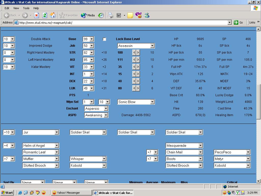Increase STR with right arrow stepper
The width and height of the screenshot is (261, 196).
138,53
